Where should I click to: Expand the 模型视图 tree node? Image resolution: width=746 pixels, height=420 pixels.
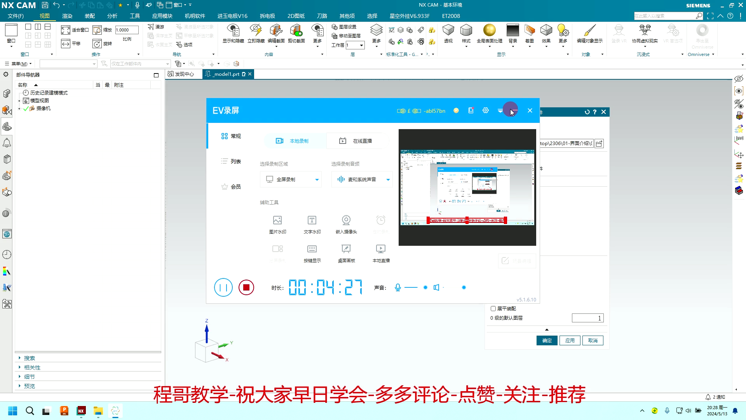click(19, 101)
